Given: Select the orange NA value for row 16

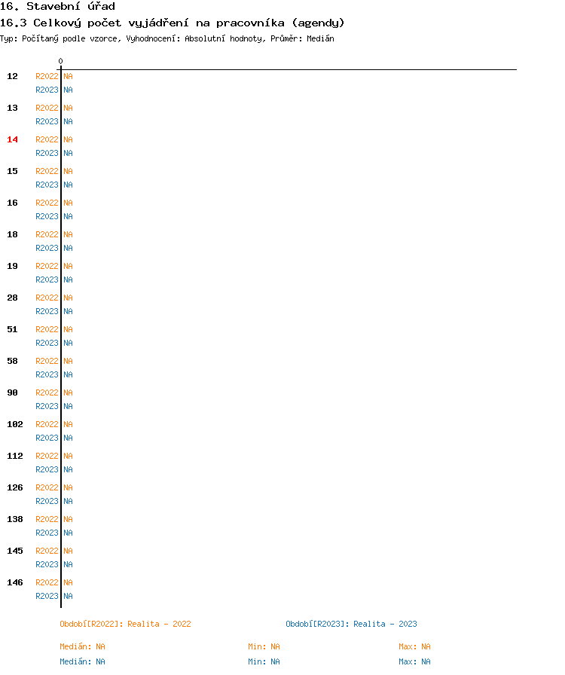Looking at the screenshot, I should (x=68, y=203).
